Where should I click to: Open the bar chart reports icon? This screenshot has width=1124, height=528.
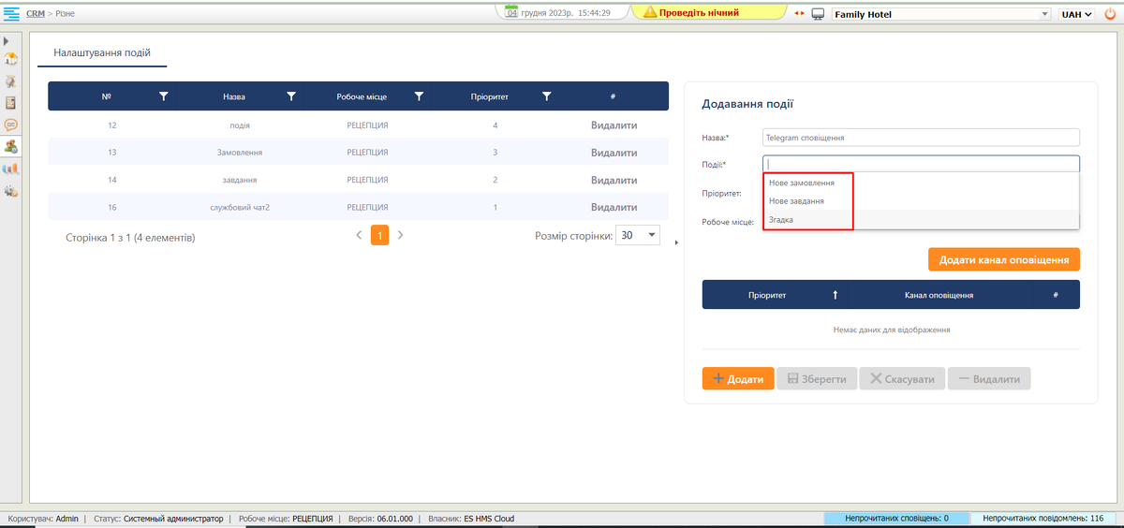pyautogui.click(x=11, y=169)
